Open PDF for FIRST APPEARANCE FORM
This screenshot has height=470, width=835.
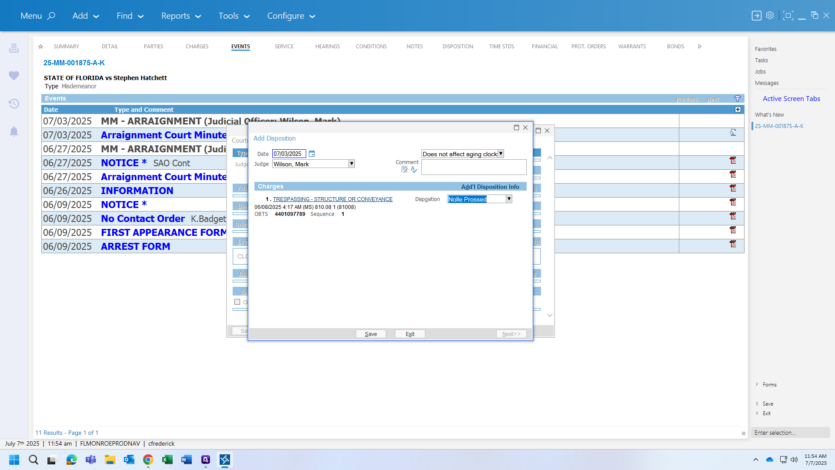click(733, 230)
